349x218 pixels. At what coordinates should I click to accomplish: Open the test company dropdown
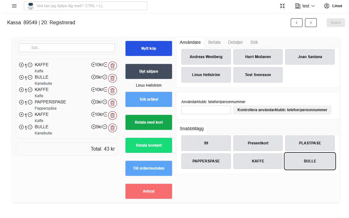point(305,6)
